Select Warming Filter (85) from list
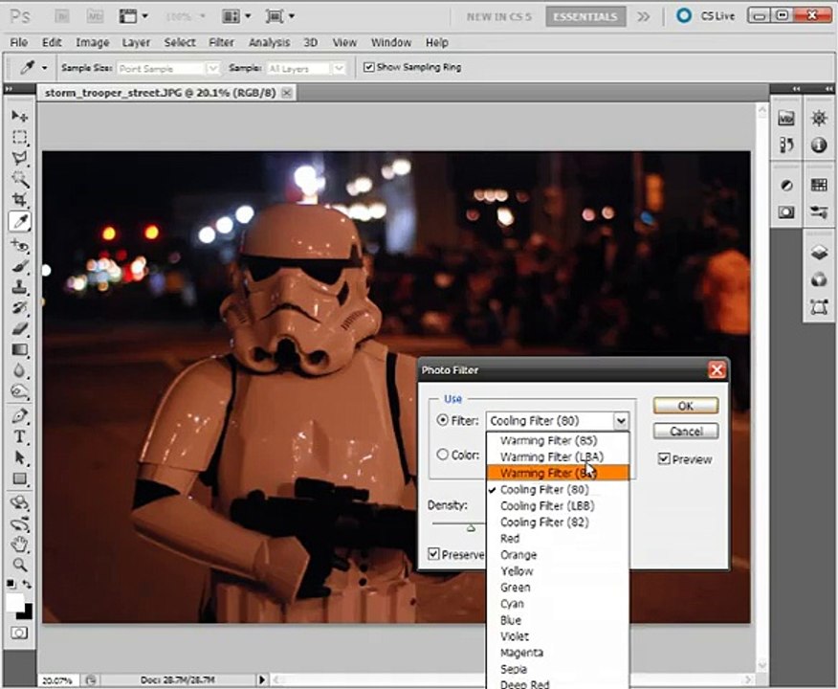 click(558, 440)
